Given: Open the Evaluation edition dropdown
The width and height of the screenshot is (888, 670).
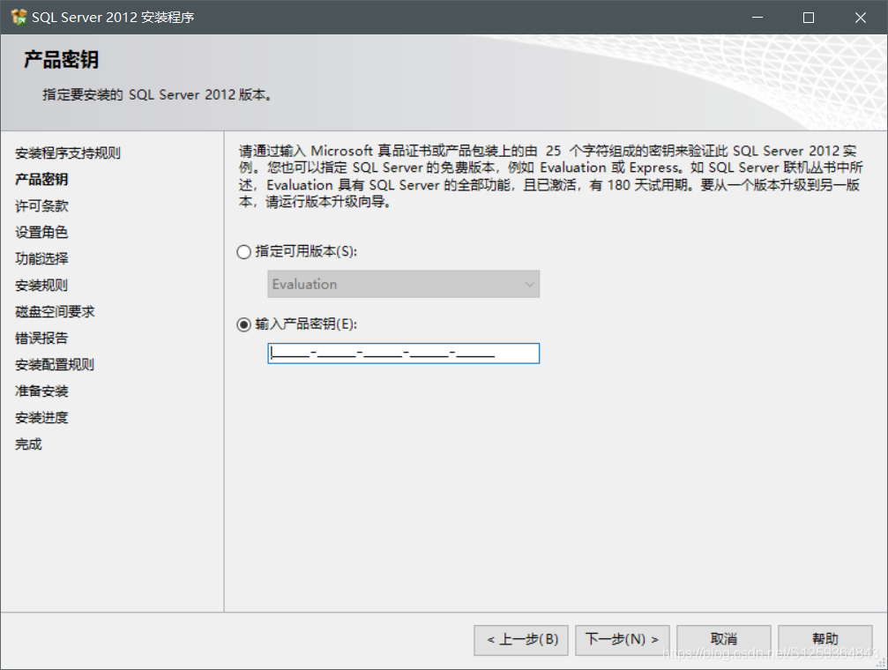Looking at the screenshot, I should coord(403,284).
